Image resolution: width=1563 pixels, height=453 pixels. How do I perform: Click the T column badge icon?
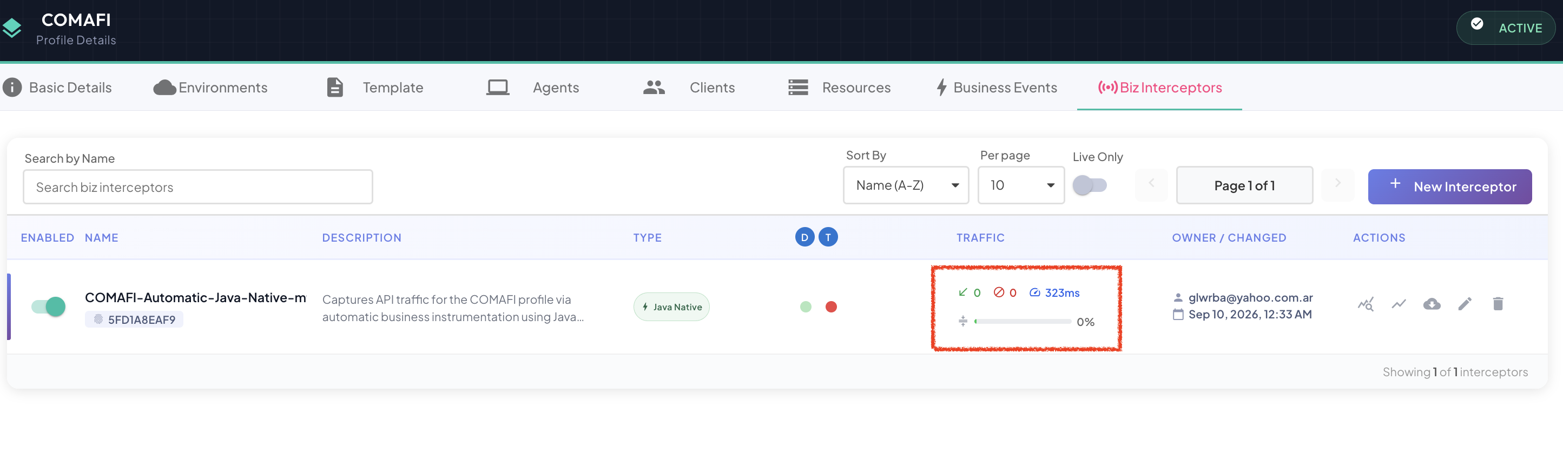828,237
